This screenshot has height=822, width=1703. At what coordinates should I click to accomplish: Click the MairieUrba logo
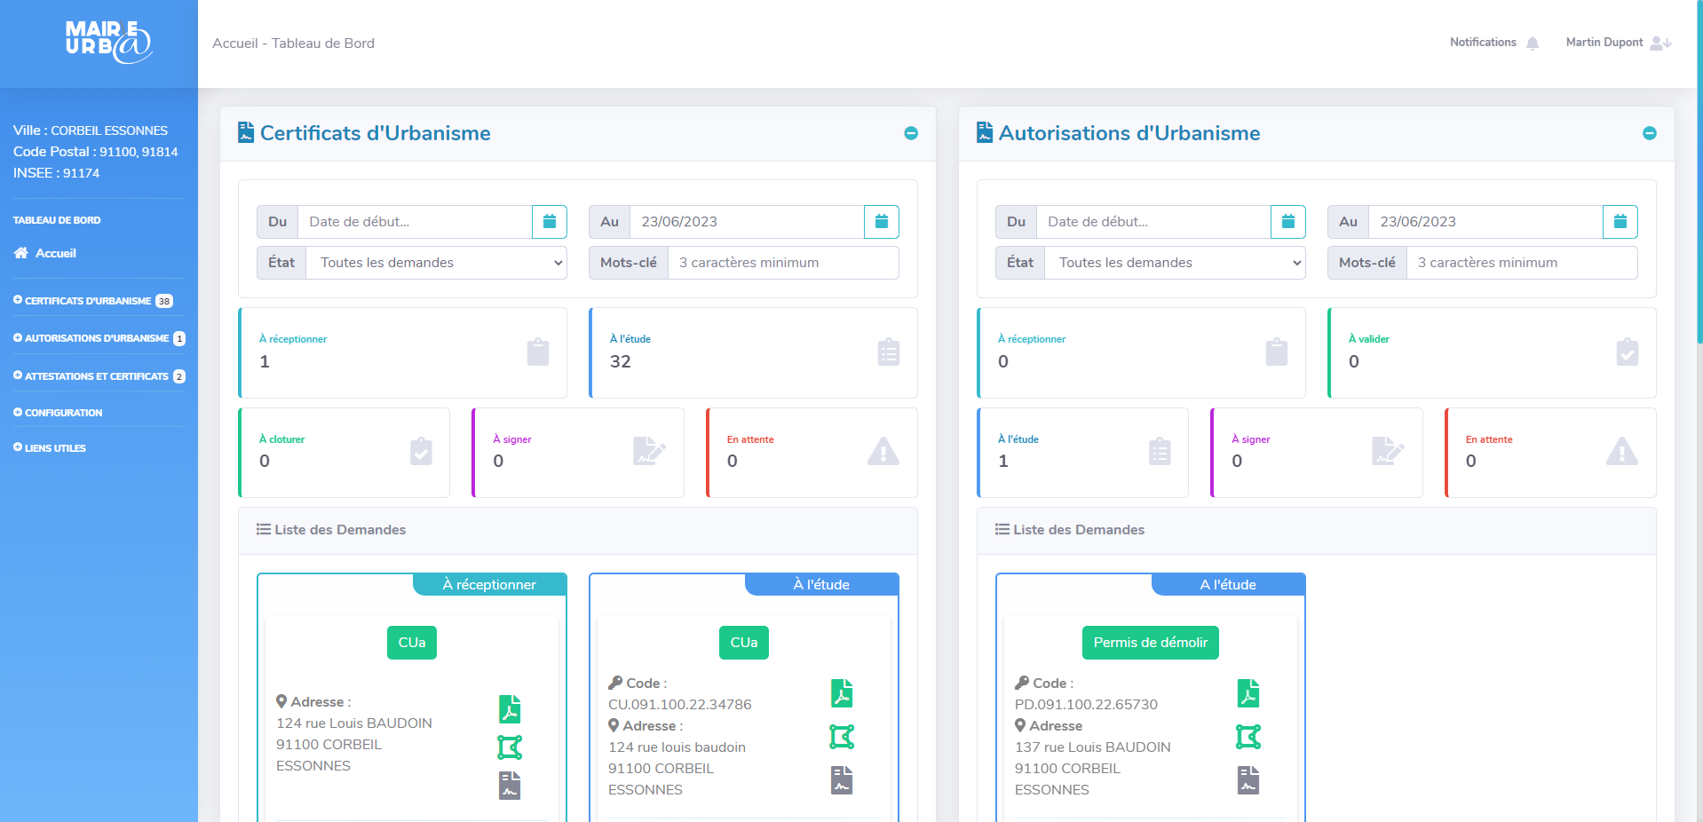(x=108, y=42)
